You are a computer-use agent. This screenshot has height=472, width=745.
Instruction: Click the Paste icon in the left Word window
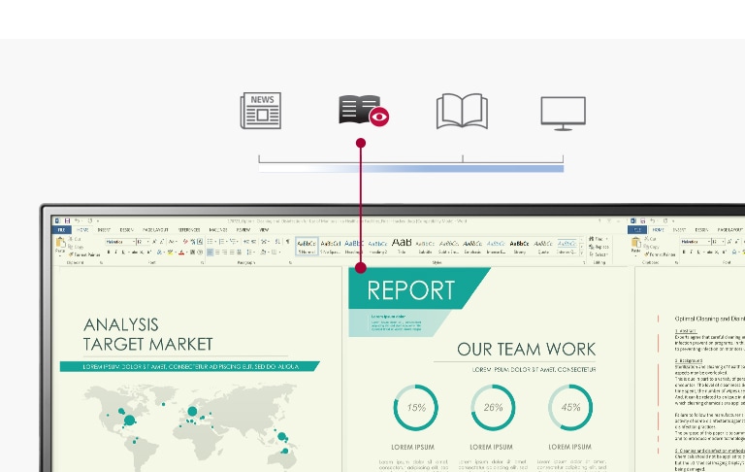tap(60, 244)
